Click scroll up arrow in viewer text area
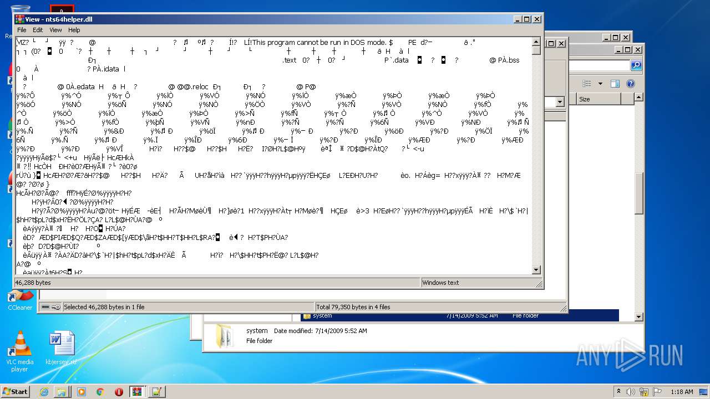This screenshot has width=710, height=399. (536, 42)
